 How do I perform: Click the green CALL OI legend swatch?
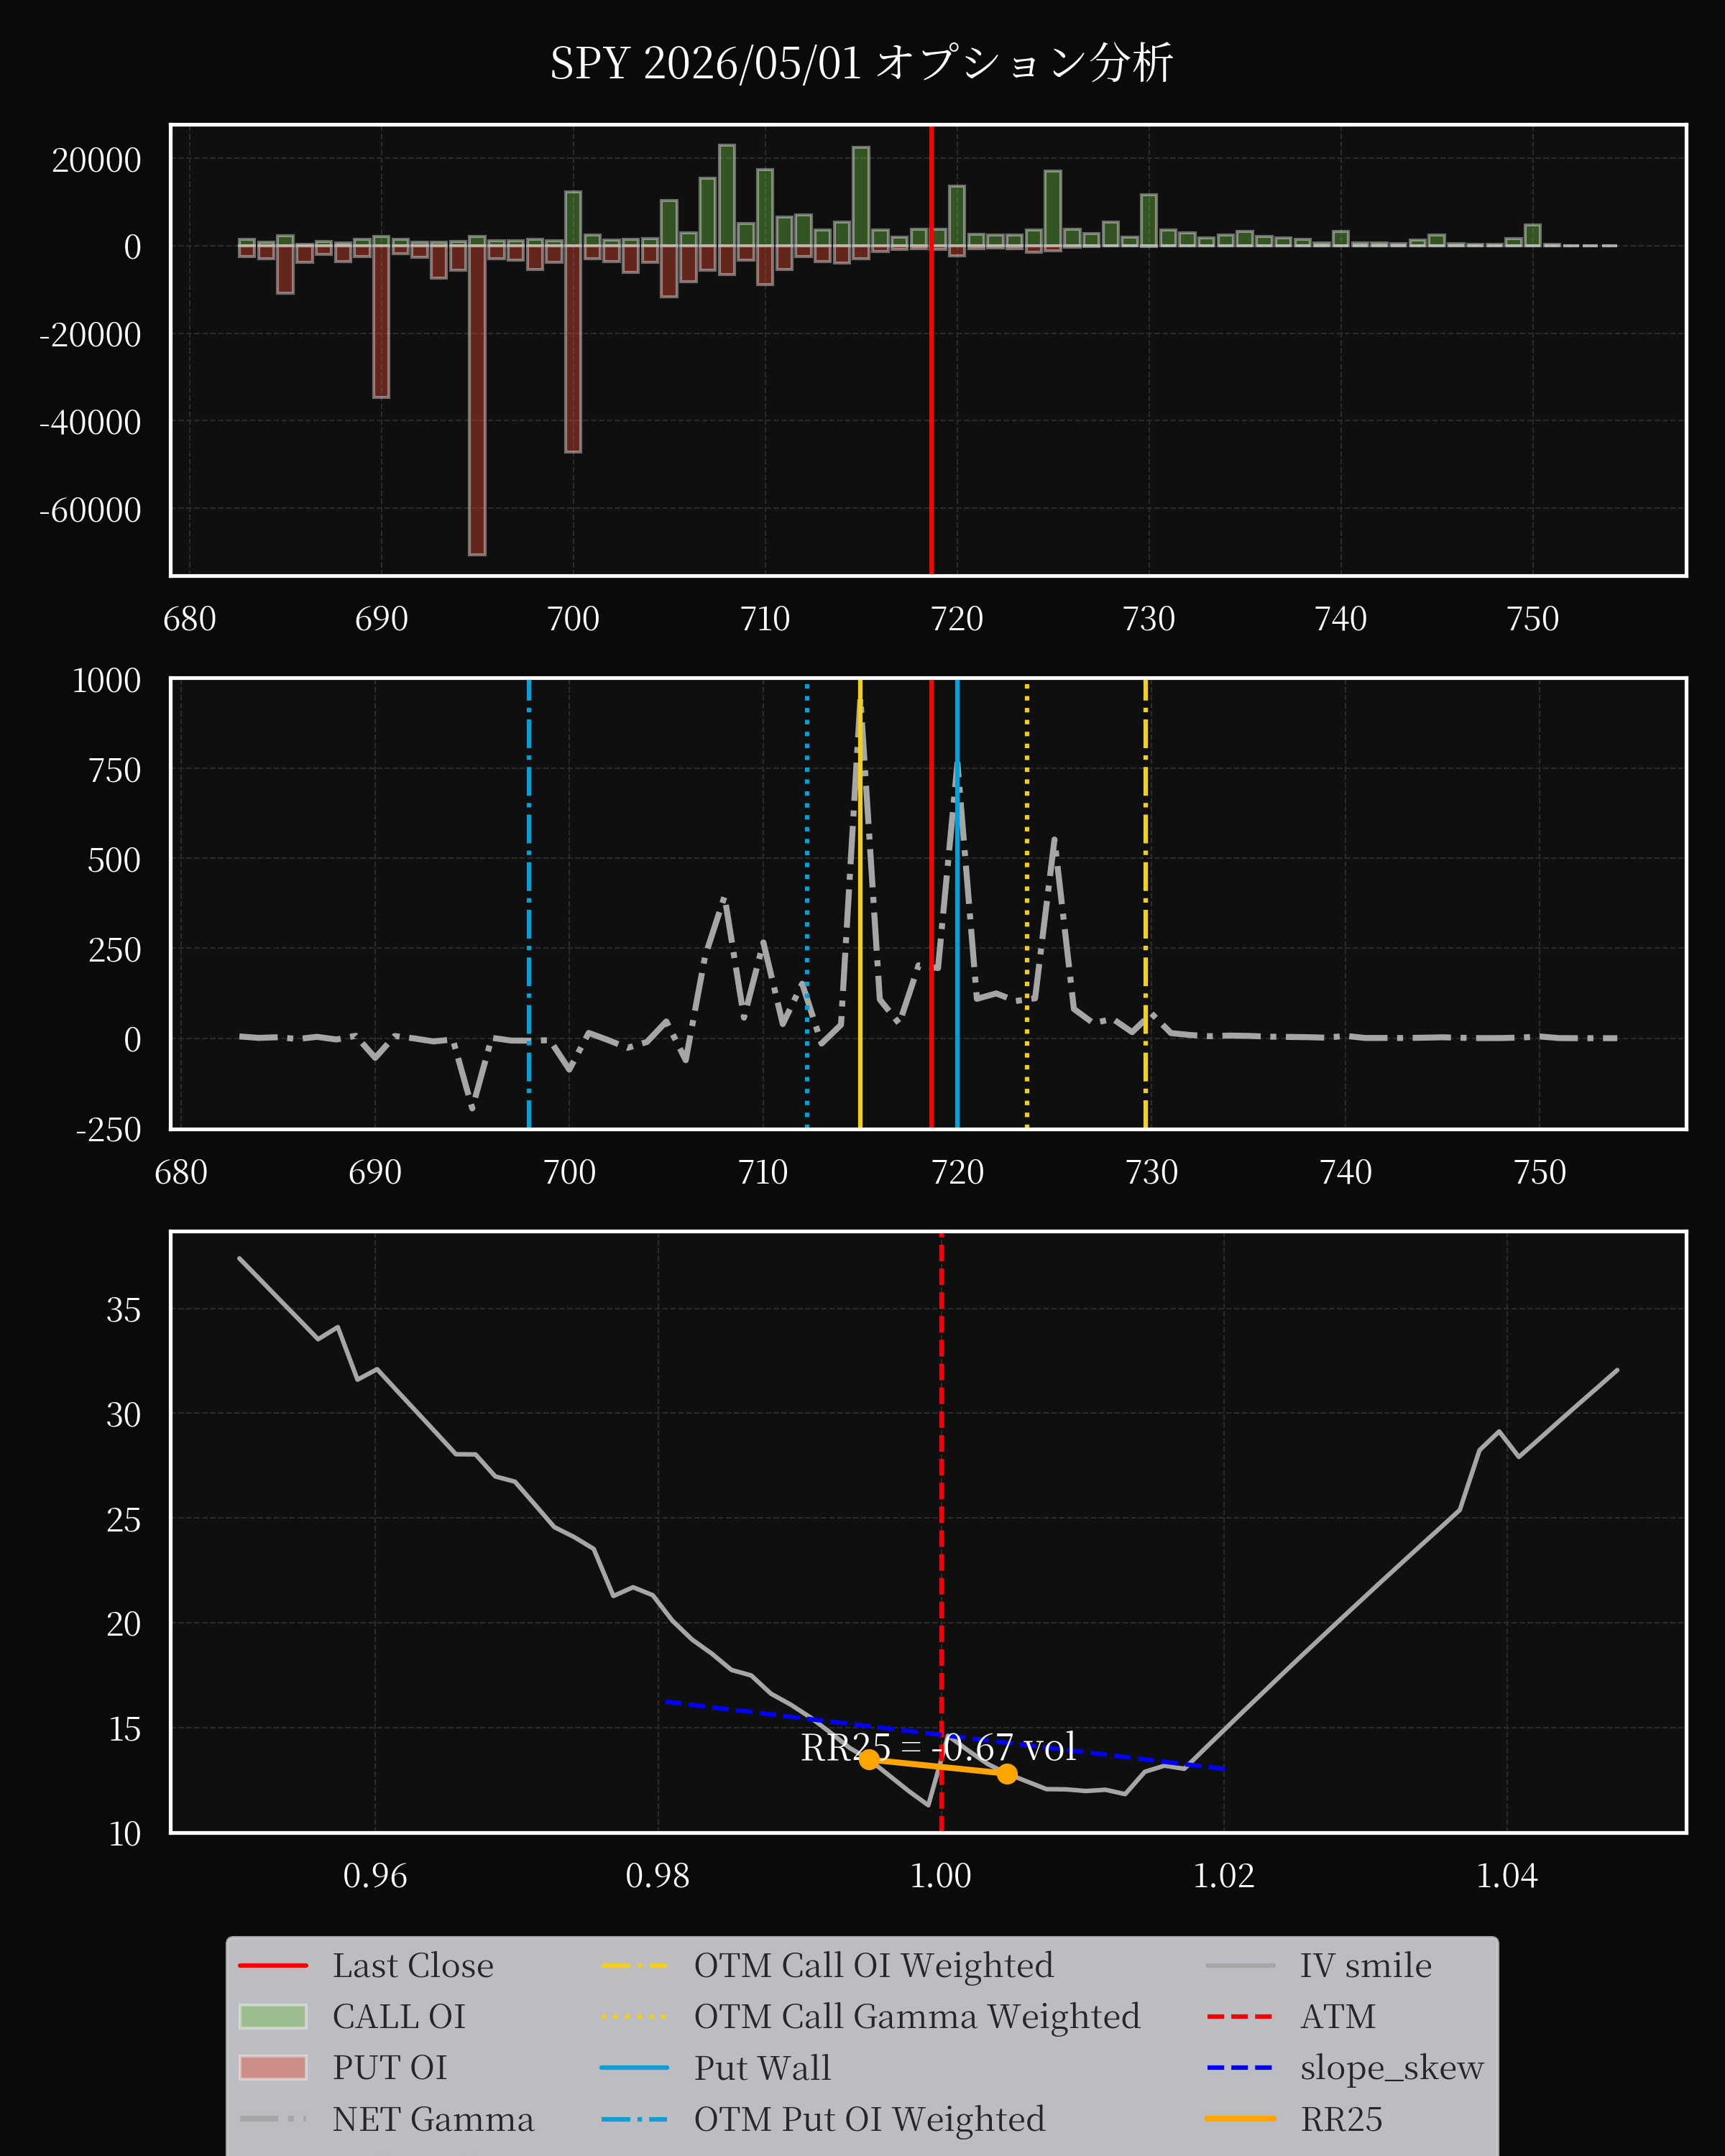point(273,2016)
